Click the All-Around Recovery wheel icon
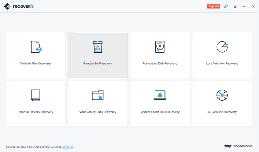Image resolution: width=259 pixels, height=152 pixels. pos(222,95)
